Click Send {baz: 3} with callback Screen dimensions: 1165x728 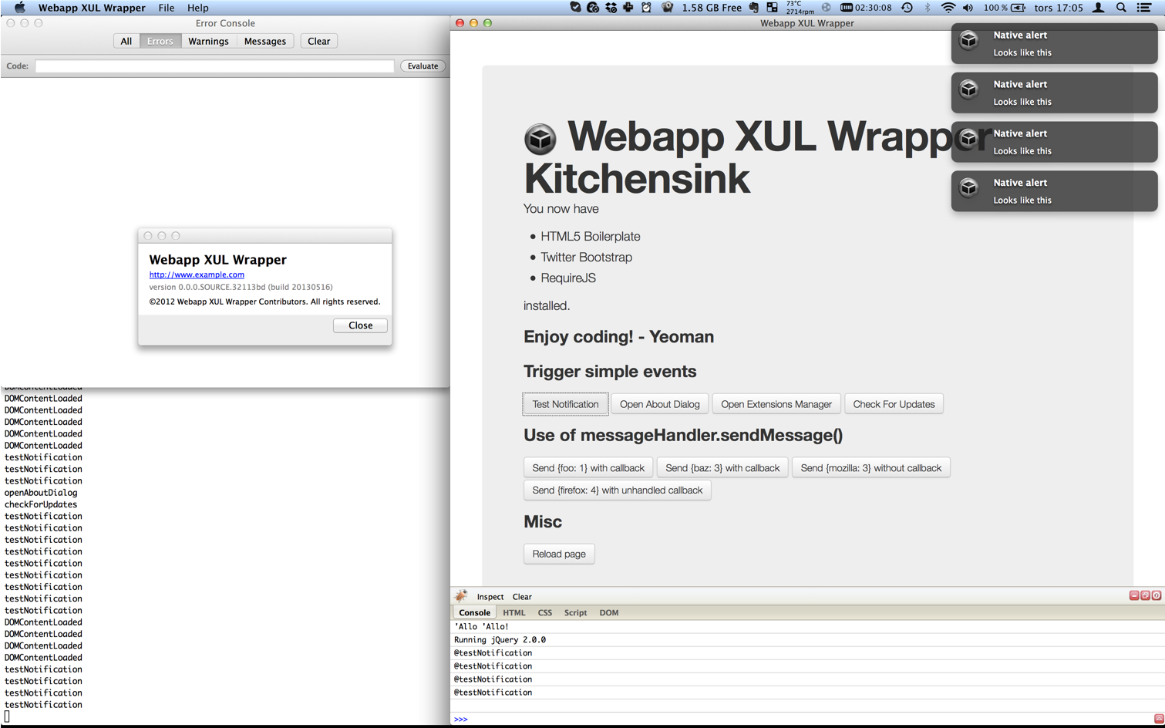click(x=722, y=468)
